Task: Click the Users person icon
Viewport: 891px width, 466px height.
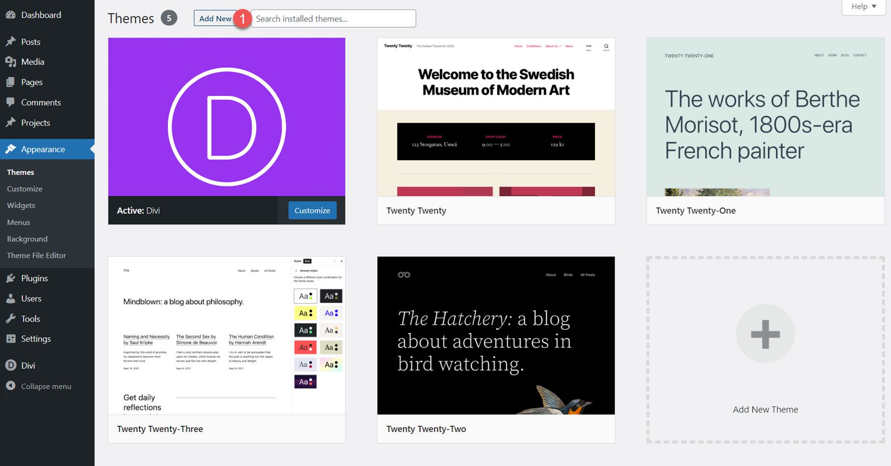Action: point(10,299)
